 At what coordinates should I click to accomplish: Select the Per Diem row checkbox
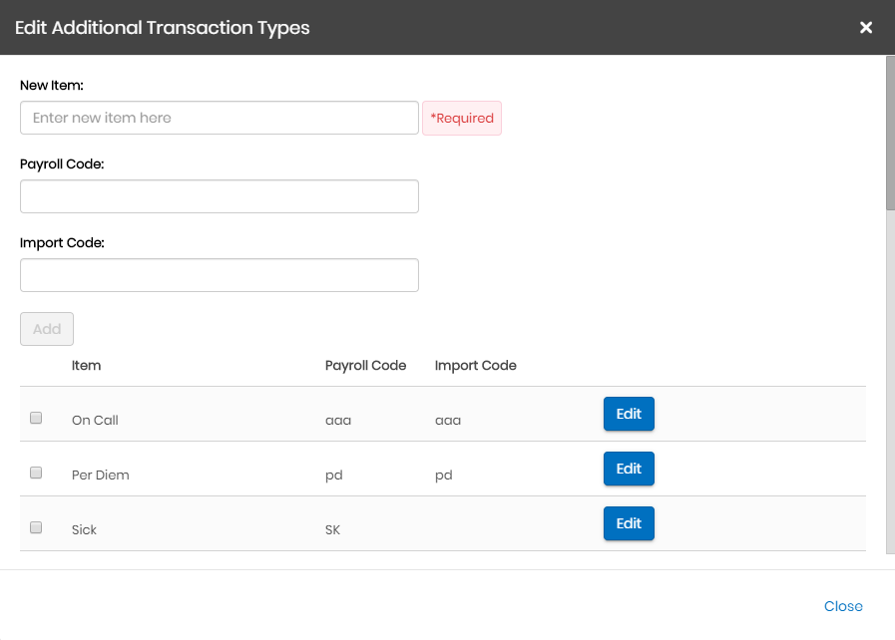pyautogui.click(x=36, y=474)
